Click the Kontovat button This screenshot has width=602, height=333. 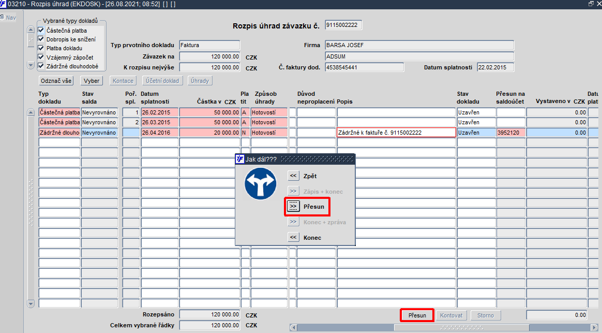pyautogui.click(x=452, y=315)
